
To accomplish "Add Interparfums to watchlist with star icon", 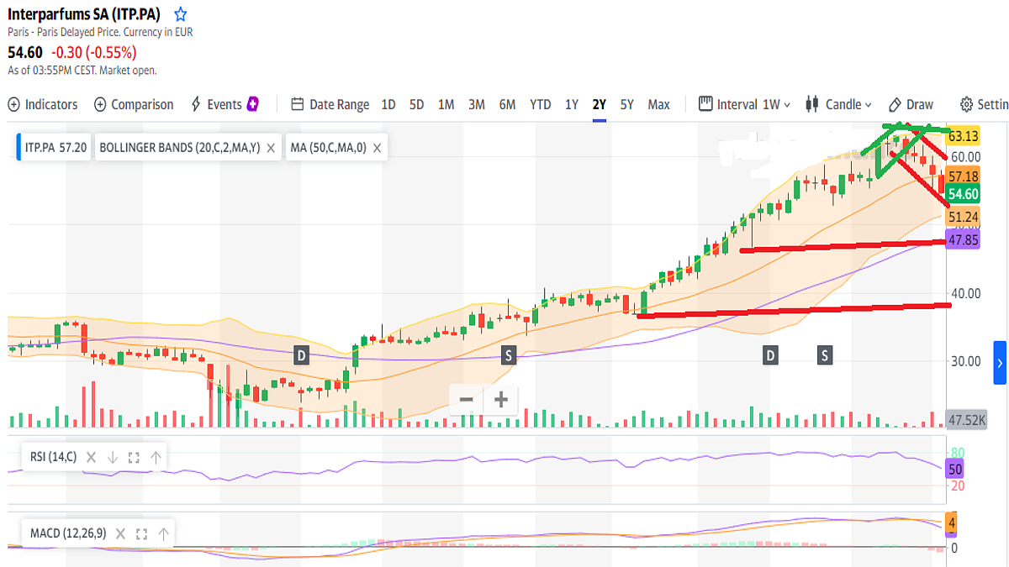I will click(181, 14).
